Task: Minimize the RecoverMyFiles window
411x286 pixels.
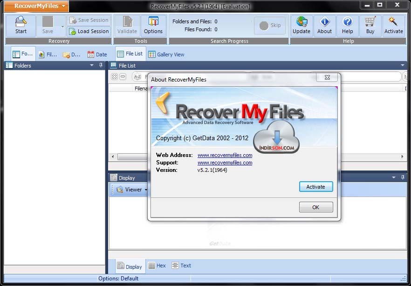Action: coord(367,5)
